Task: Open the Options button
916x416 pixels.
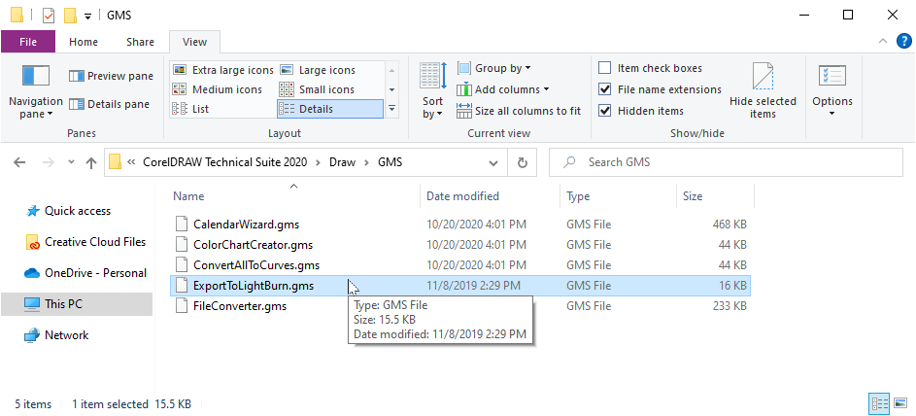Action: tap(831, 89)
